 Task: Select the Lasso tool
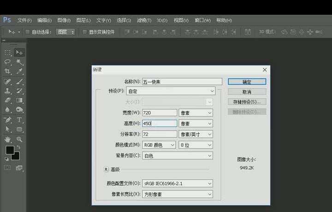pos(8,62)
